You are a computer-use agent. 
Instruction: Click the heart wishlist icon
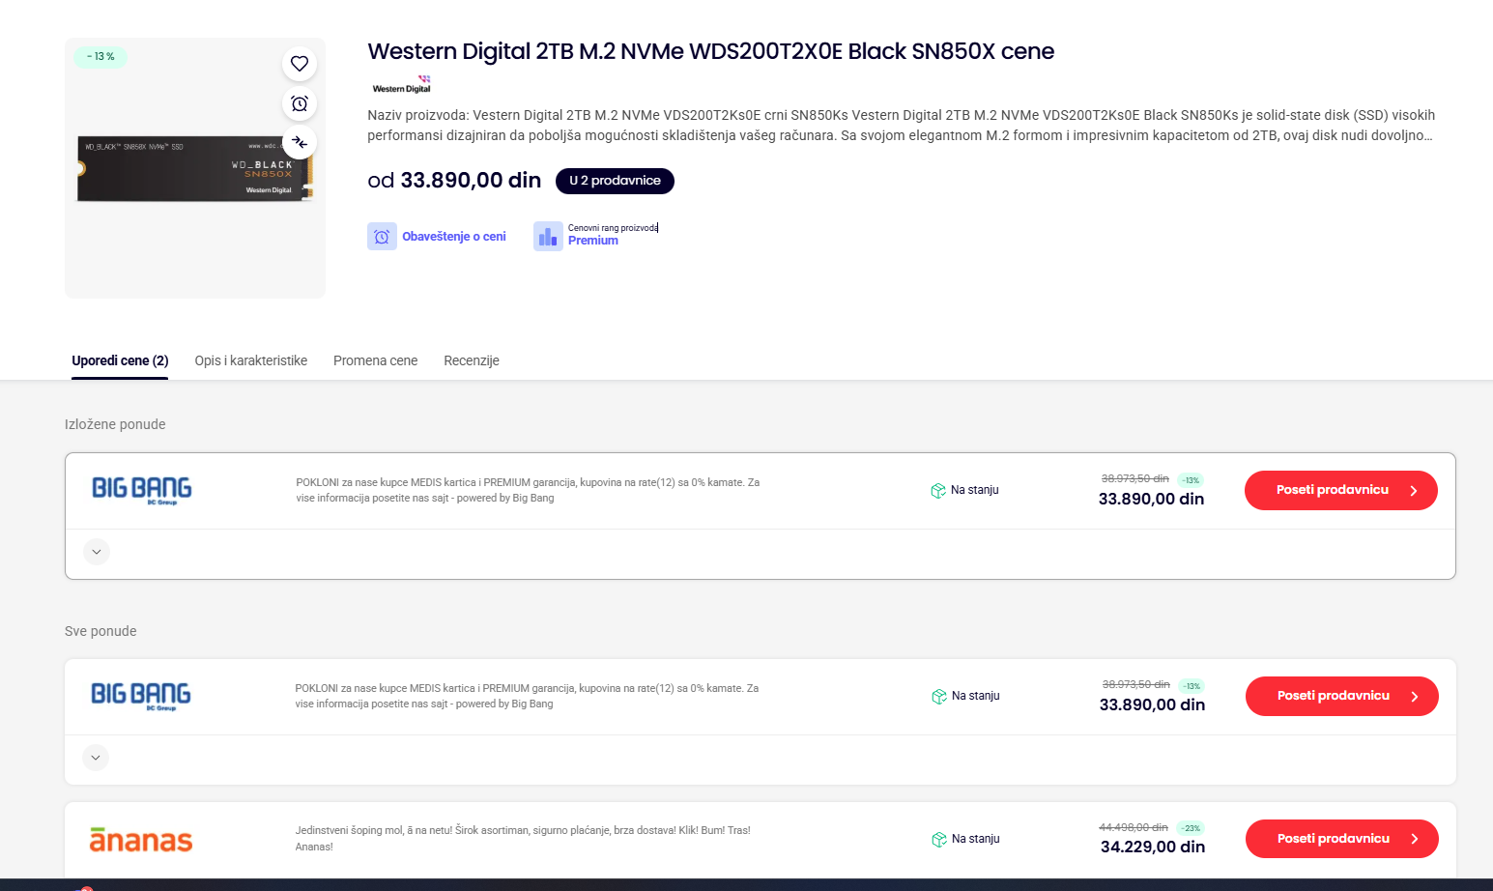[300, 64]
